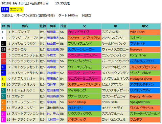Image resolution: width=162 pixels, height=124 pixels.
Task: Click broodmare sire Medaglia d'Oro
Action: pyautogui.click(x=145, y=79)
